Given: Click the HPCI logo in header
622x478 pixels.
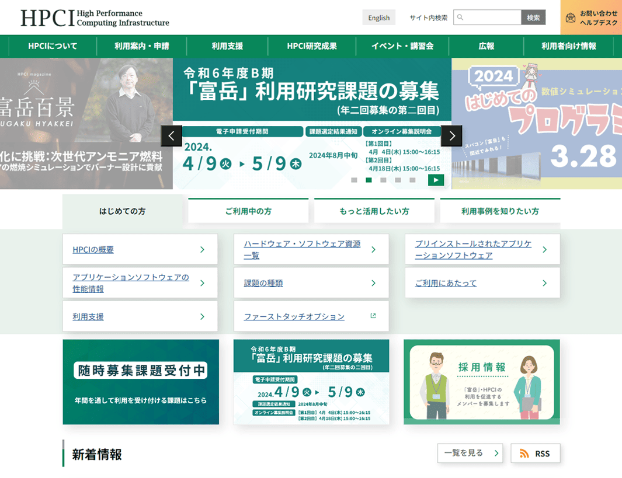Looking at the screenshot, I should pyautogui.click(x=95, y=18).
